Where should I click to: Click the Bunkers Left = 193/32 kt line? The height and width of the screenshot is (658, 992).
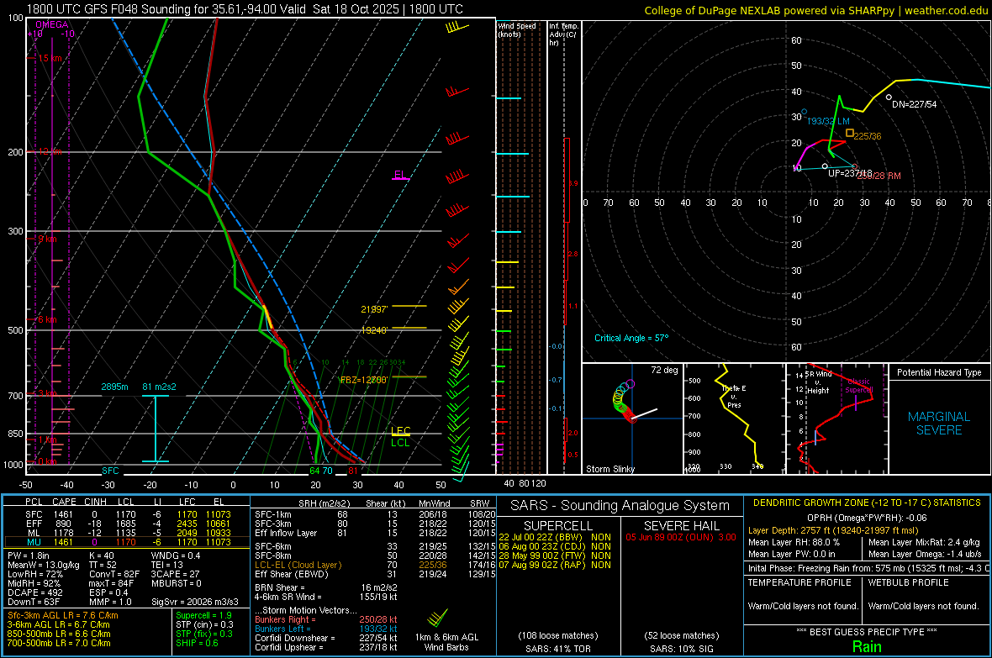click(326, 629)
